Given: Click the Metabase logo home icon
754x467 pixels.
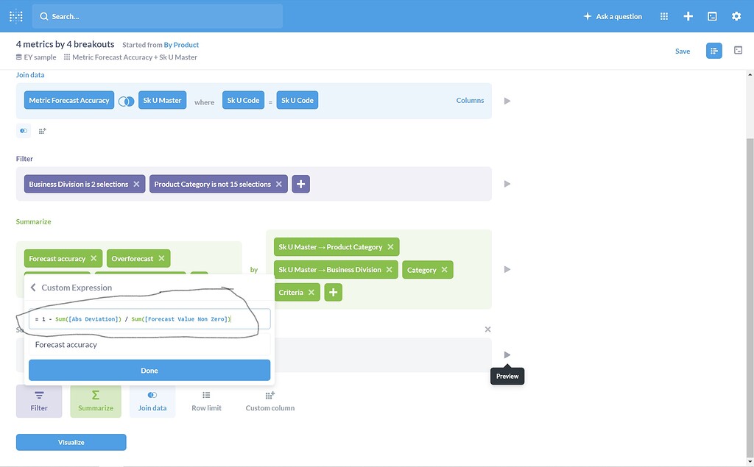Looking at the screenshot, I should point(15,16).
